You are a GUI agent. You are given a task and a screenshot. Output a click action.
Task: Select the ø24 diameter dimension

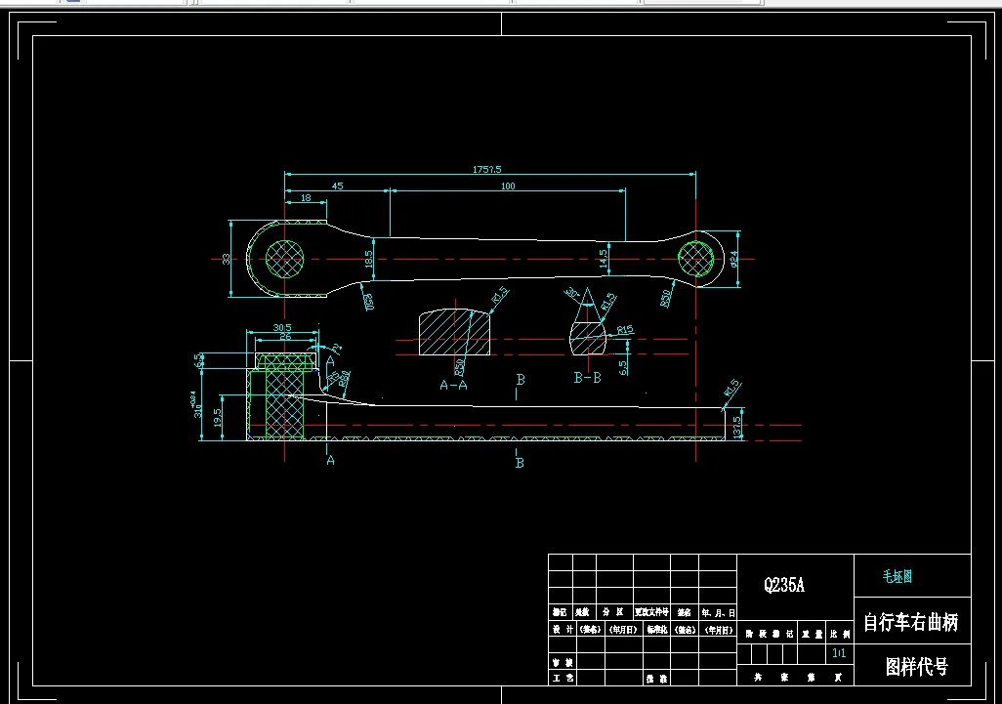click(x=734, y=259)
